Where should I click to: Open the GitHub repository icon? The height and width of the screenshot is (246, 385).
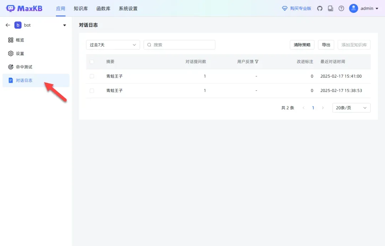(x=320, y=8)
